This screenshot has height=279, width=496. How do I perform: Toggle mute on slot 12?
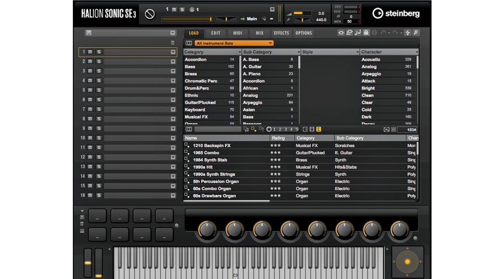[90, 157]
